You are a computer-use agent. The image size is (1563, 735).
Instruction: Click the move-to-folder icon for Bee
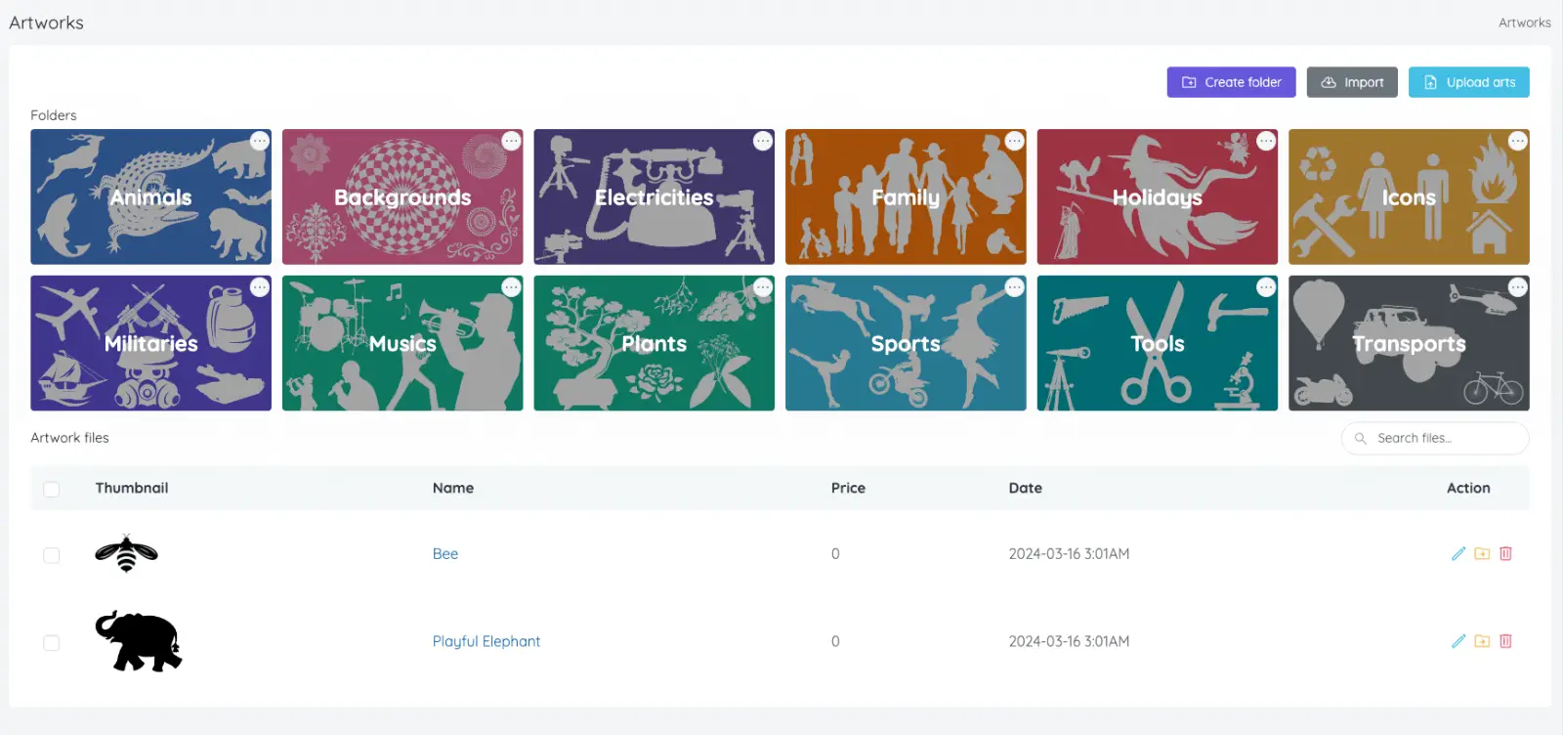coord(1482,553)
